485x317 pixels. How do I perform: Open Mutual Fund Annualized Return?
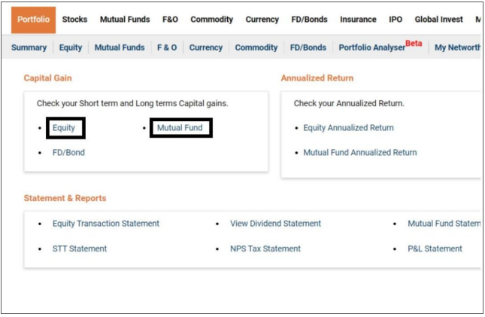click(359, 152)
